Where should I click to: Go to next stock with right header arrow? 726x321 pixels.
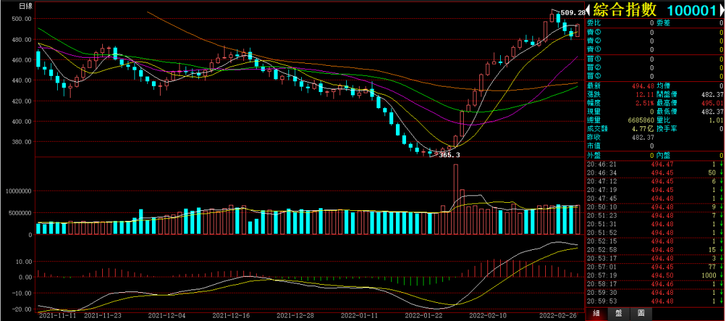click(721, 10)
